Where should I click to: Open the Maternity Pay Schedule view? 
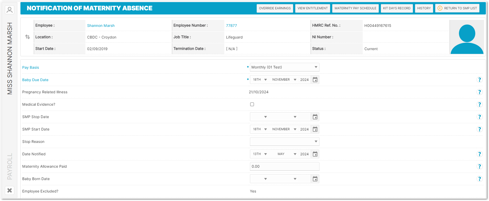click(x=355, y=8)
